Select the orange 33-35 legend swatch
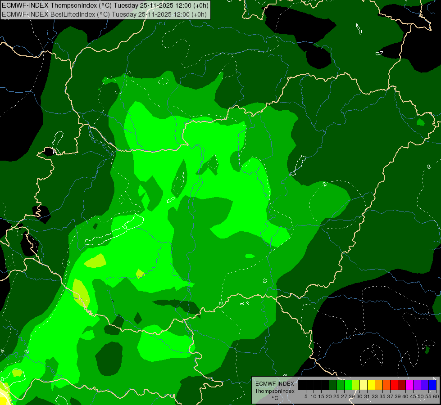This screenshot has height=405, width=441. click(379, 385)
